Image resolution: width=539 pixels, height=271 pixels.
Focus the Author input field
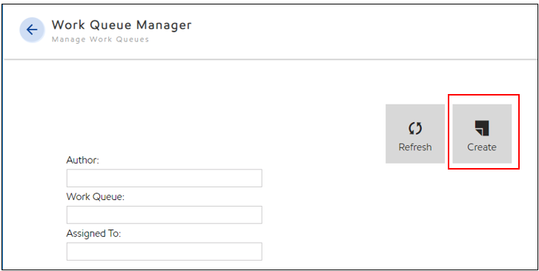click(165, 178)
